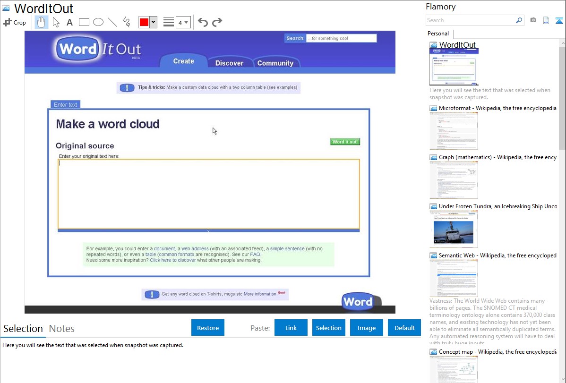Click the webpage search box for something cool
566x383 pixels.
coord(341,38)
